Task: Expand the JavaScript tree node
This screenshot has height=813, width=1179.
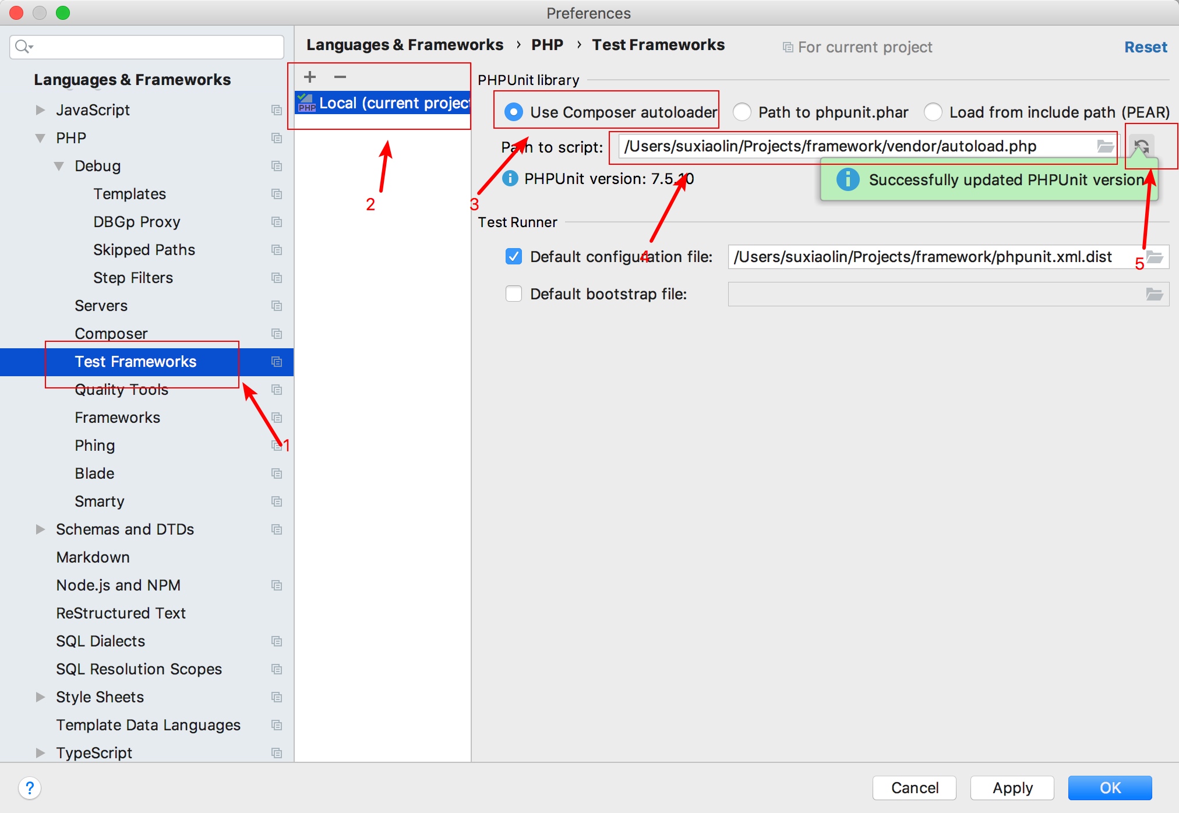Action: pyautogui.click(x=40, y=110)
